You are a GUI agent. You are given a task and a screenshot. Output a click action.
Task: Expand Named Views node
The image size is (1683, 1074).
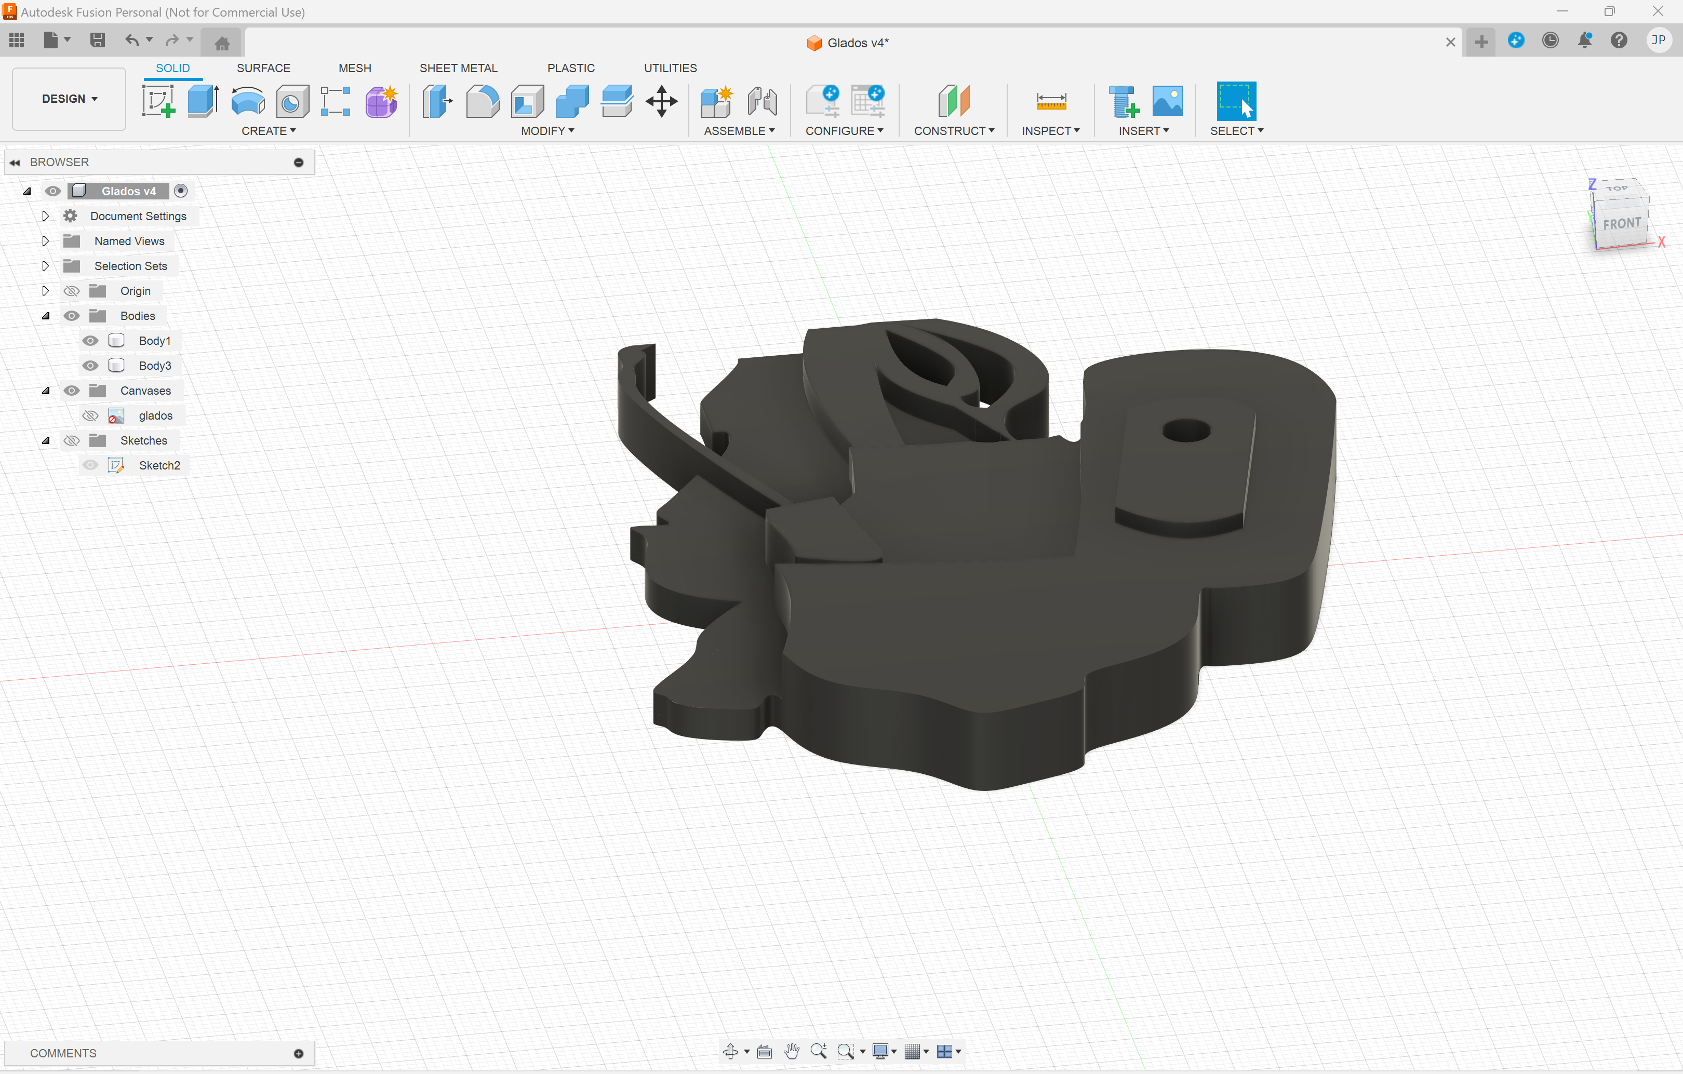(x=45, y=241)
